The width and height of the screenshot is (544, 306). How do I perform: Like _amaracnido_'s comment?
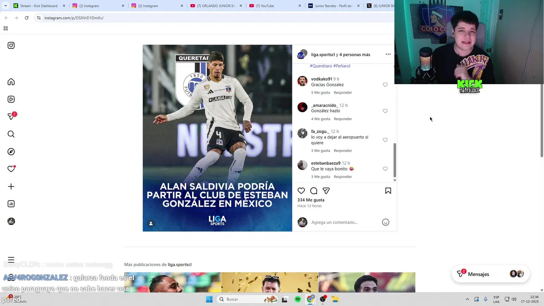coord(385,111)
